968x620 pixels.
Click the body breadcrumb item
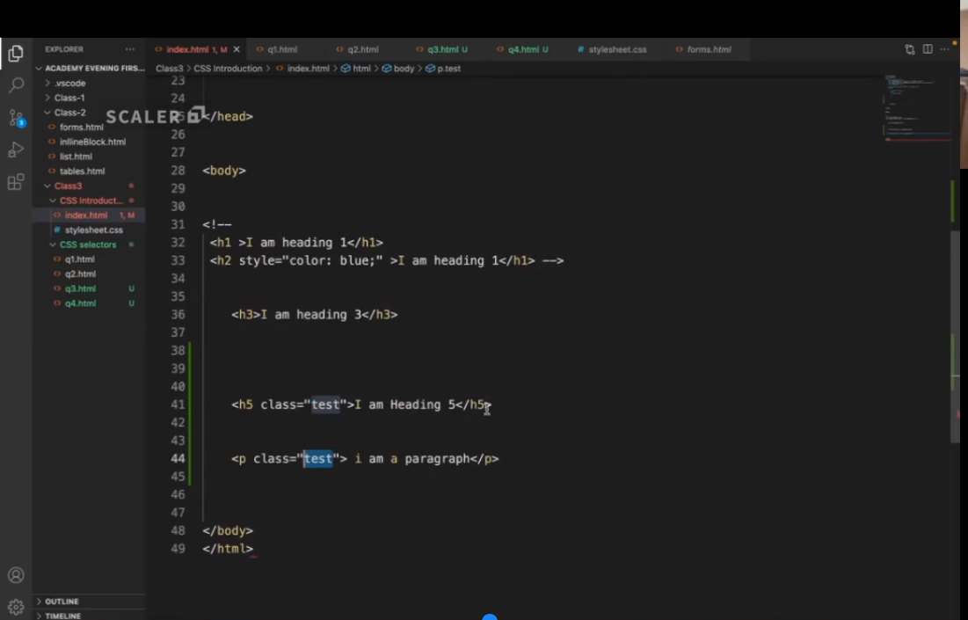404,69
